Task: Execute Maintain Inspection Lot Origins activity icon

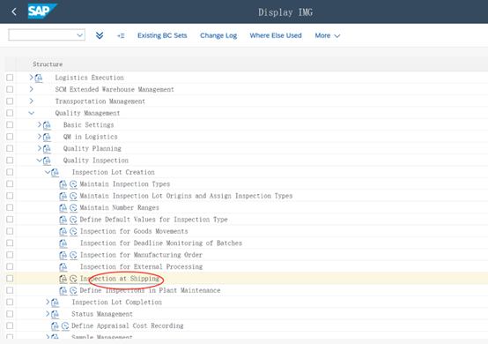Action: point(73,196)
